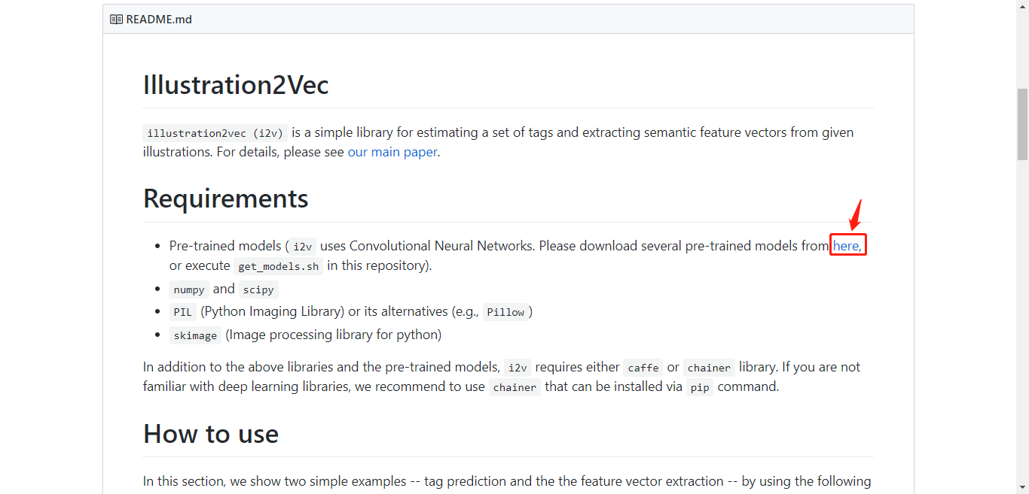Click the Requirements heading

click(x=226, y=199)
